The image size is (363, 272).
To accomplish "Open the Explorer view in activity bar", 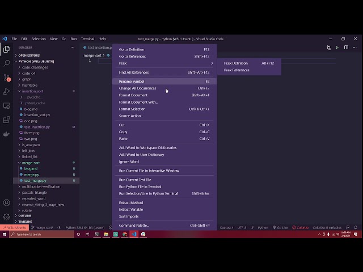I will 6,49.
